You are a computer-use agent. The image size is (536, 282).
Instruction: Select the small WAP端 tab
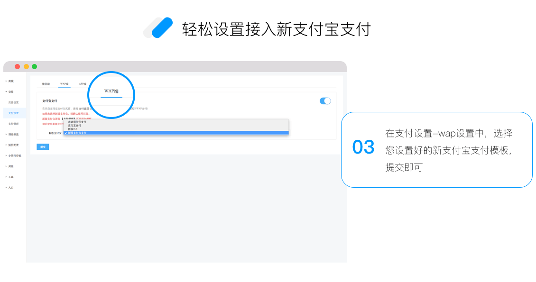[x=64, y=83]
